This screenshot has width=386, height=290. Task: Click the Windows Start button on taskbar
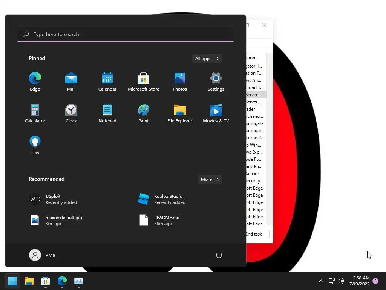pyautogui.click(x=12, y=281)
